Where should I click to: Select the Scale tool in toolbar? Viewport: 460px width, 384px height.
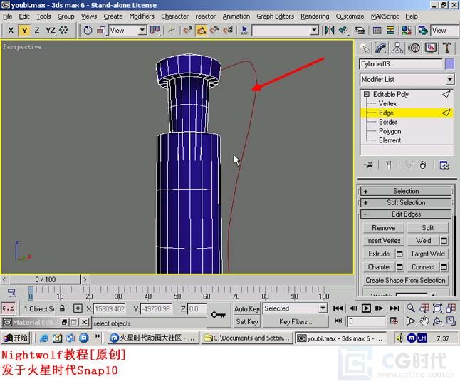(101, 30)
